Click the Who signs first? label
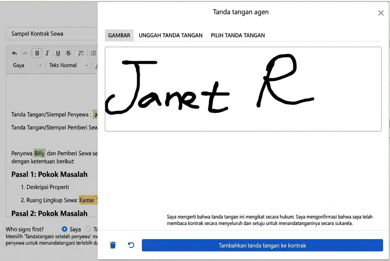 pyautogui.click(x=25, y=229)
